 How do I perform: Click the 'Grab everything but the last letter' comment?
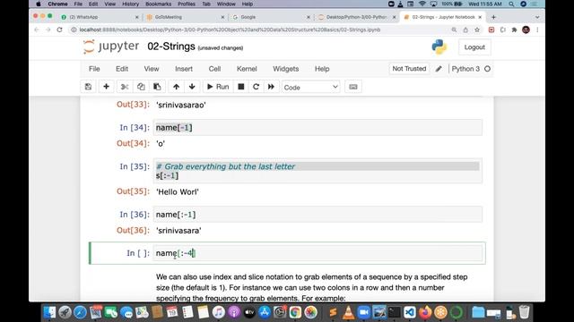pyautogui.click(x=225, y=166)
